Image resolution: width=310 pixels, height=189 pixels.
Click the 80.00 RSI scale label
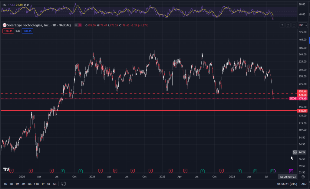pos(302,4)
